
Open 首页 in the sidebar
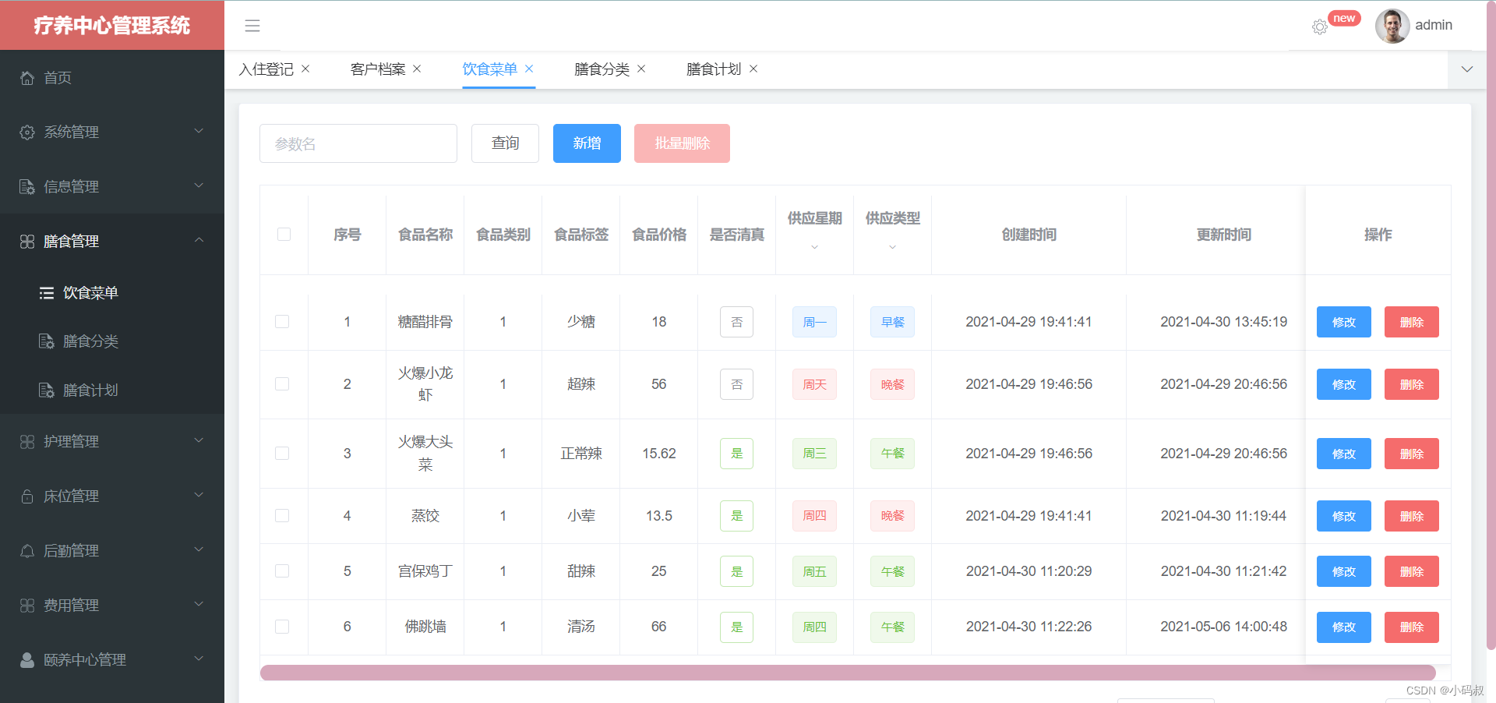tap(112, 78)
